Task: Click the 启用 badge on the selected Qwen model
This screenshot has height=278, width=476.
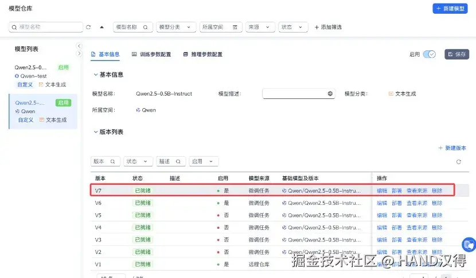Action: point(63,102)
